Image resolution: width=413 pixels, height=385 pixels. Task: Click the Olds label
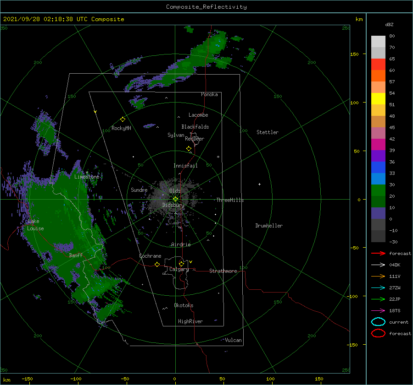[175, 191]
